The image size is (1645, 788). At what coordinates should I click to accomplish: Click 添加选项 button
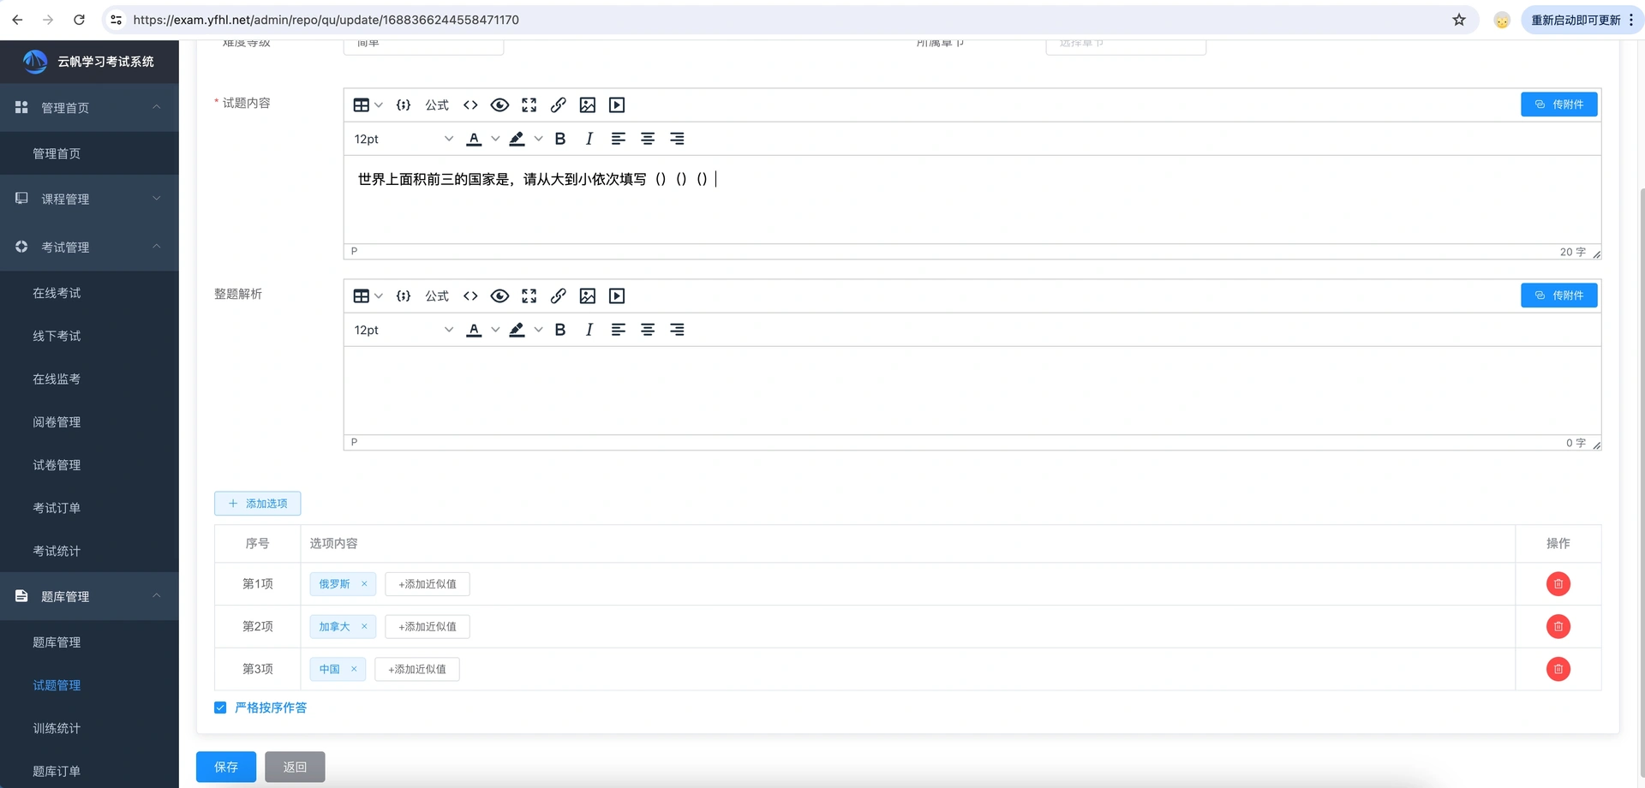(x=258, y=503)
